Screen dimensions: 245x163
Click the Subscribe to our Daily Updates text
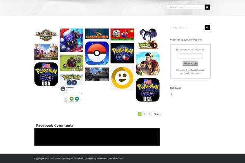click(x=186, y=40)
